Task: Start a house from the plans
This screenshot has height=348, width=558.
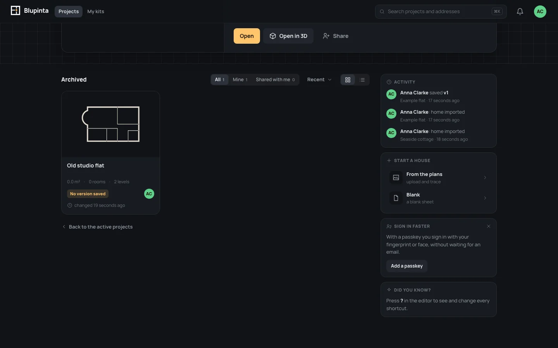Action: (x=439, y=177)
